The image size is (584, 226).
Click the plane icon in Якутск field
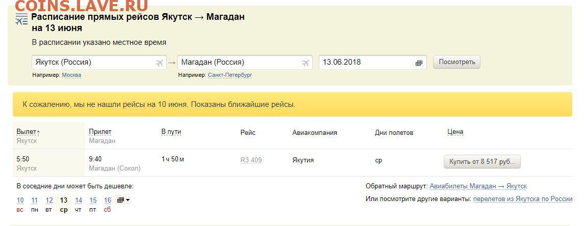click(160, 63)
